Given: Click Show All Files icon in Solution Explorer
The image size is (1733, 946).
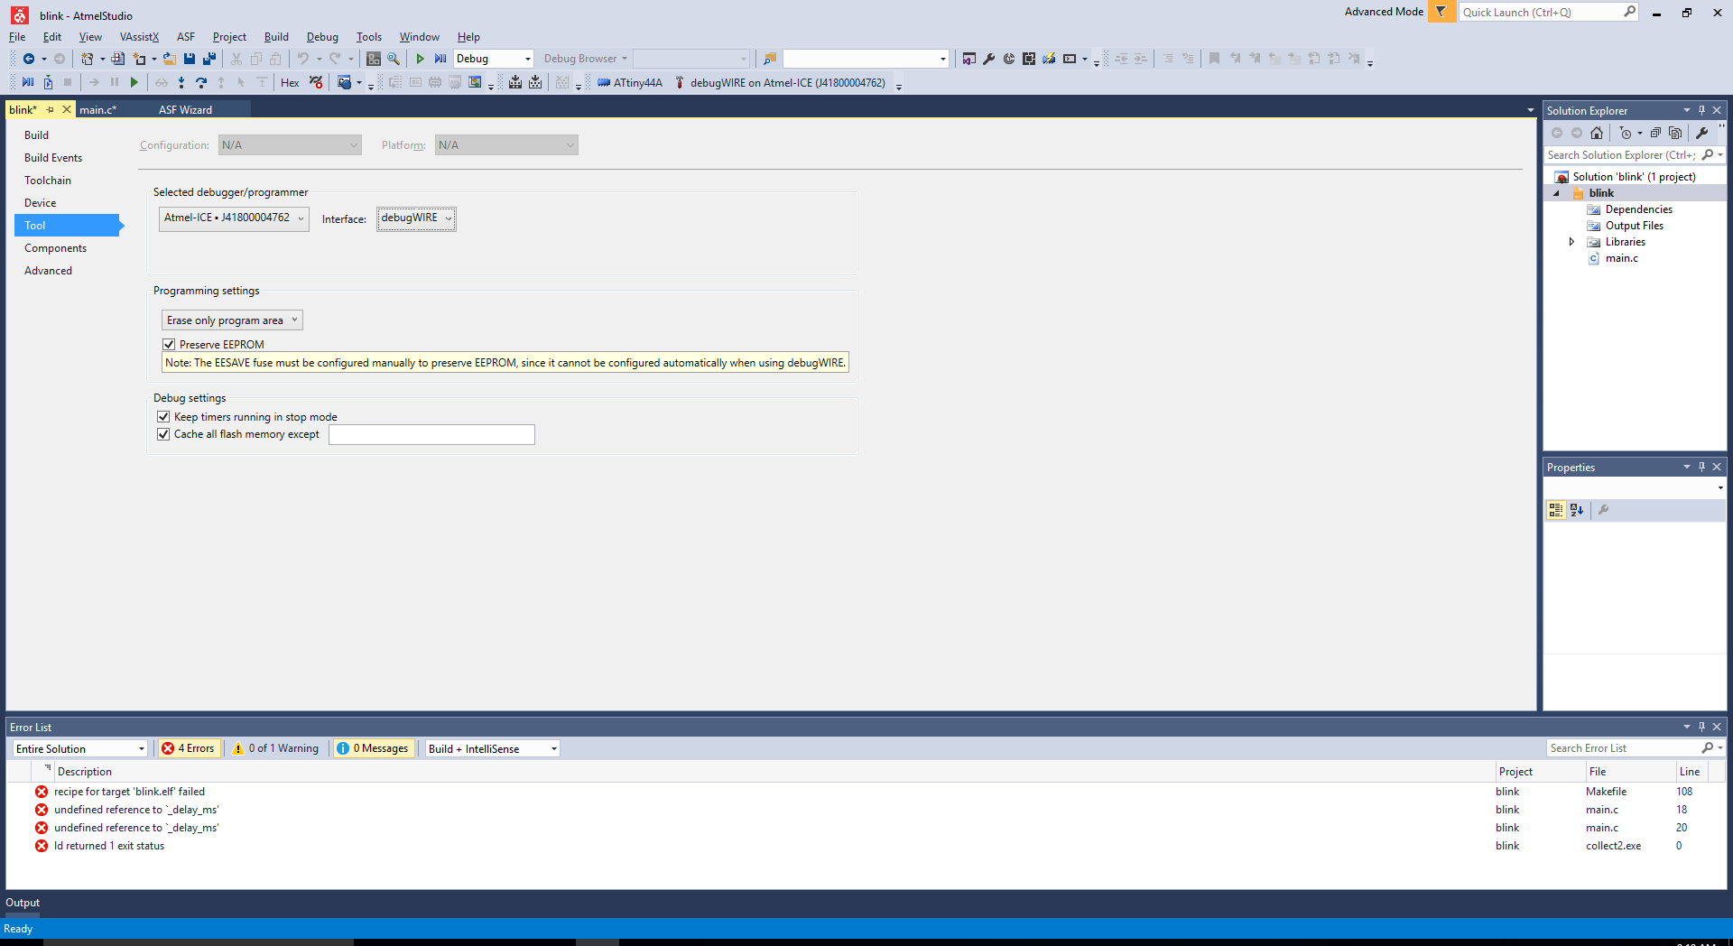Looking at the screenshot, I should pos(1675,133).
